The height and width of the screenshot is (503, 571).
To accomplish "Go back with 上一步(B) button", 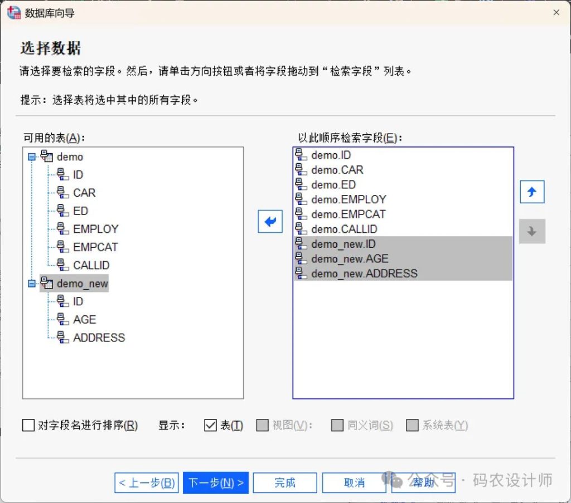I will (147, 483).
